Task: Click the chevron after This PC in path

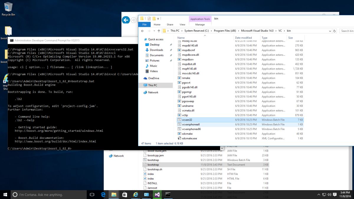Action: 182,31
